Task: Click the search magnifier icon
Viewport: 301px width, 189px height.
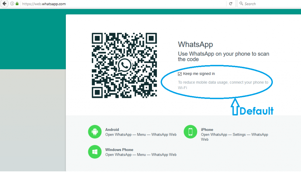Action: click(241, 4)
